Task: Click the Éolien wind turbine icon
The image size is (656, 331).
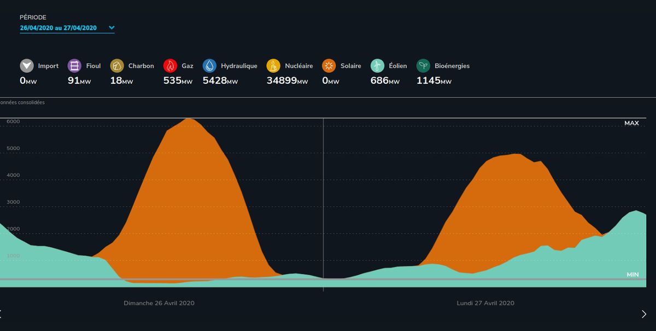Action: (377, 66)
